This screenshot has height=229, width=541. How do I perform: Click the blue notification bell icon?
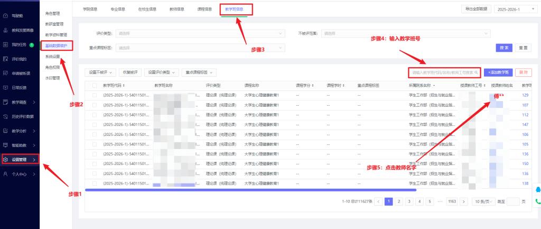538,190
